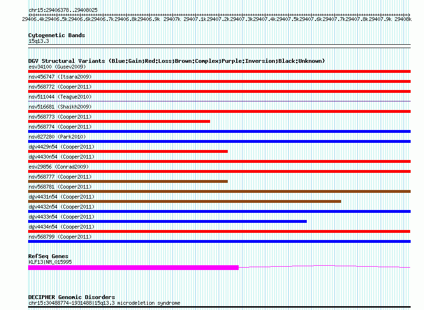Viewport: 424px width, 310px height.
Task: Select the DECIPHER Genomic Disorders track heading
Action: (x=71, y=297)
